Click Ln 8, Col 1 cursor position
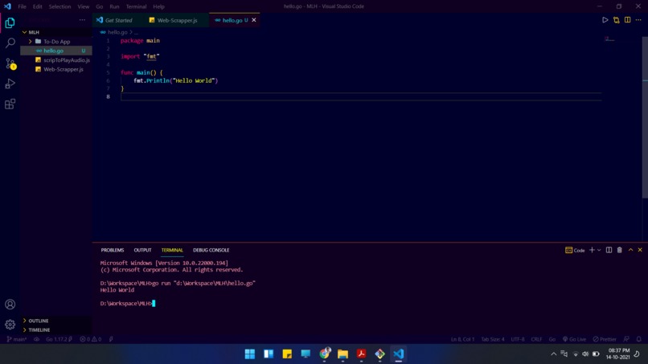 462,339
